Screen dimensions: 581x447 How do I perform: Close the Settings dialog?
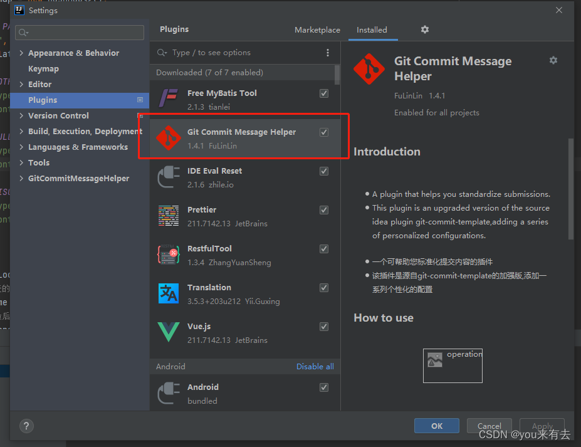coord(559,10)
